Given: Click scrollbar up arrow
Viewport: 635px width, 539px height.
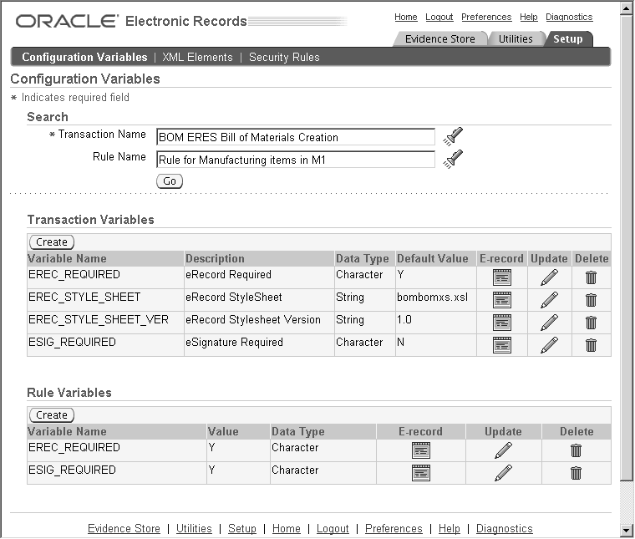Looking at the screenshot, I should click(x=627, y=8).
